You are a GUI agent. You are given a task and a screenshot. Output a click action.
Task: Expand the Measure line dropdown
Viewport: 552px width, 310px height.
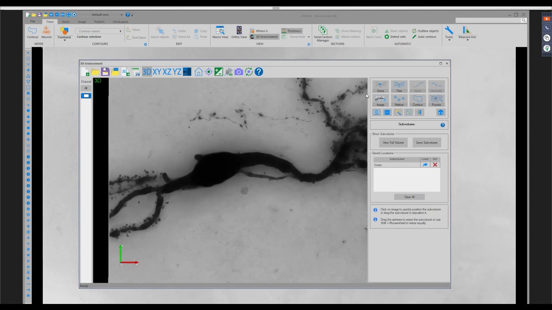[x=467, y=40]
